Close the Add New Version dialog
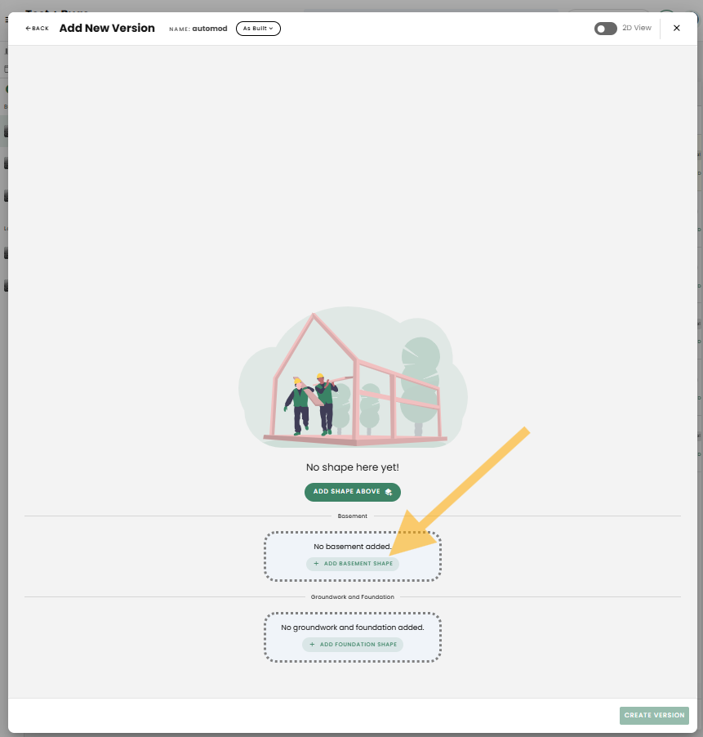The width and height of the screenshot is (703, 737). point(676,28)
